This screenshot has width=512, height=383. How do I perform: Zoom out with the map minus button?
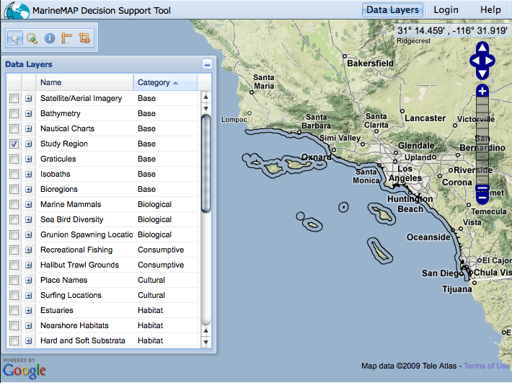pyautogui.click(x=482, y=198)
